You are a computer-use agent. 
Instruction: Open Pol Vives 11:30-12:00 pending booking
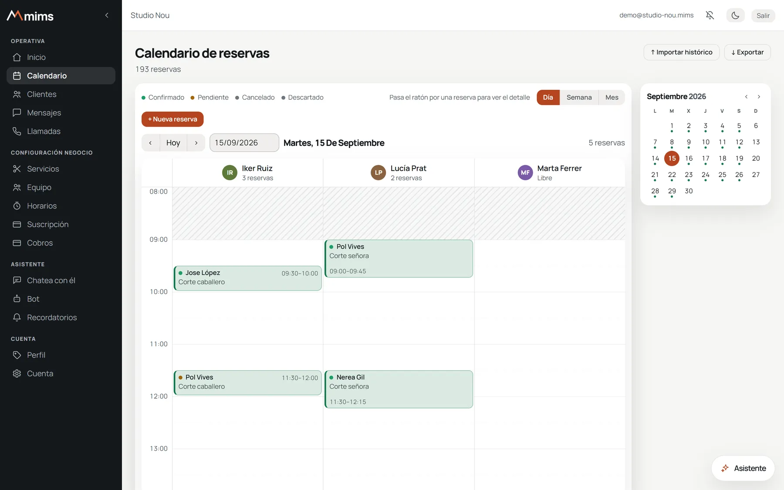[x=247, y=382]
